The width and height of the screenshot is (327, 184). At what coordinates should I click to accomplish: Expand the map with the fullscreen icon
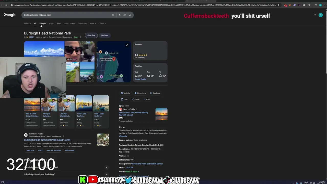[127, 45]
